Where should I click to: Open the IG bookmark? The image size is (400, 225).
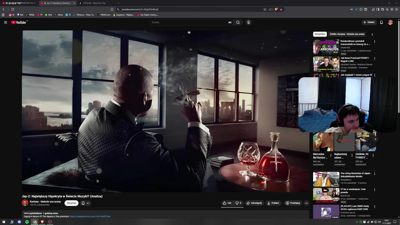point(12,15)
